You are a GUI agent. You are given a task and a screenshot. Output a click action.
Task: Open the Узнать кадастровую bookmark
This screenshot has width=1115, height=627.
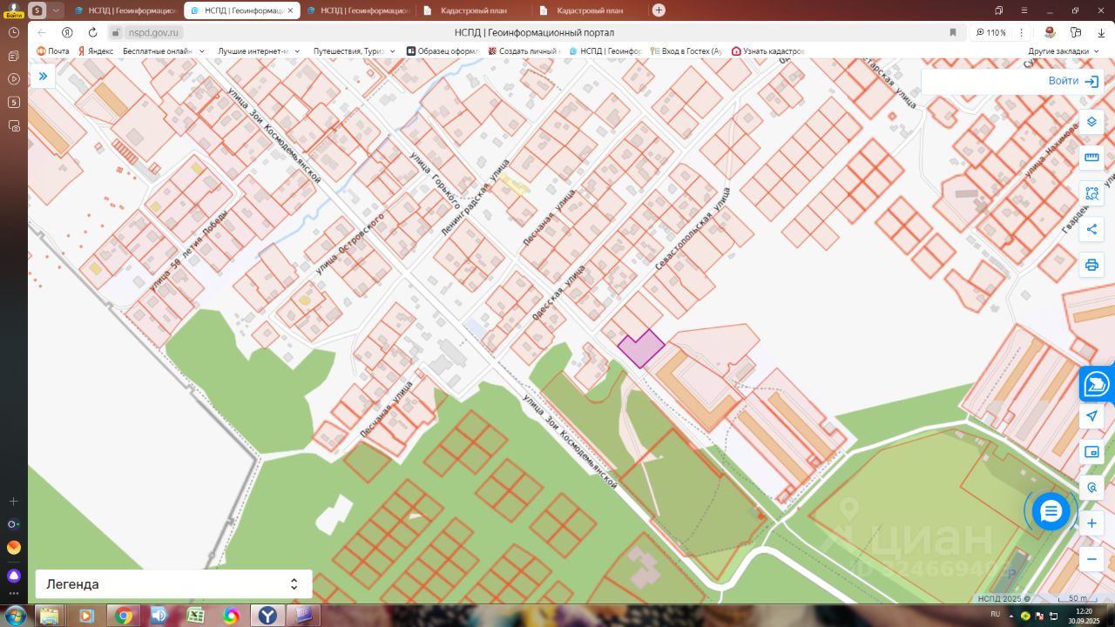(768, 51)
